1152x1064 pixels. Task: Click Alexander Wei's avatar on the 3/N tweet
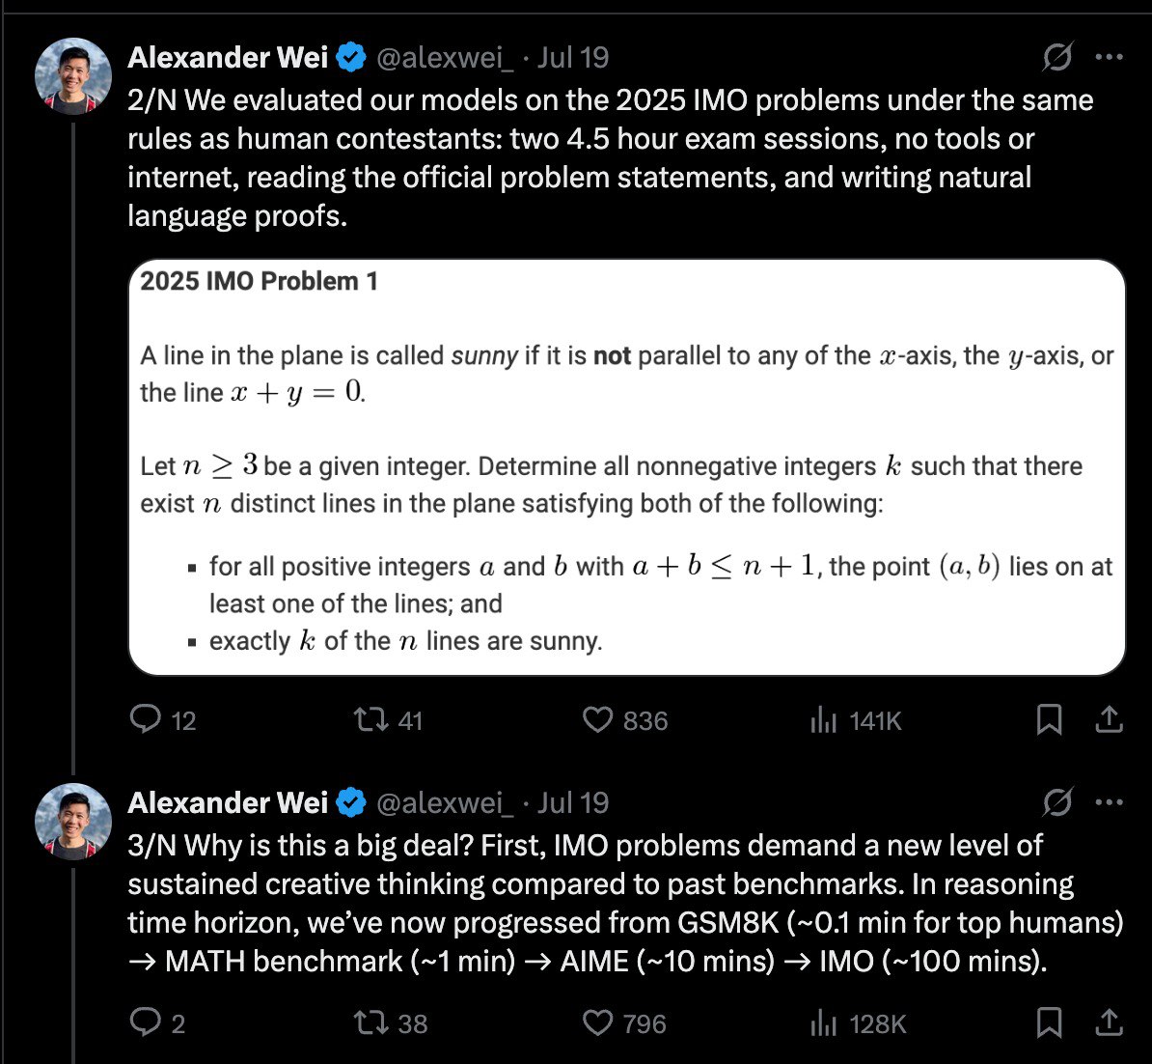click(x=73, y=822)
